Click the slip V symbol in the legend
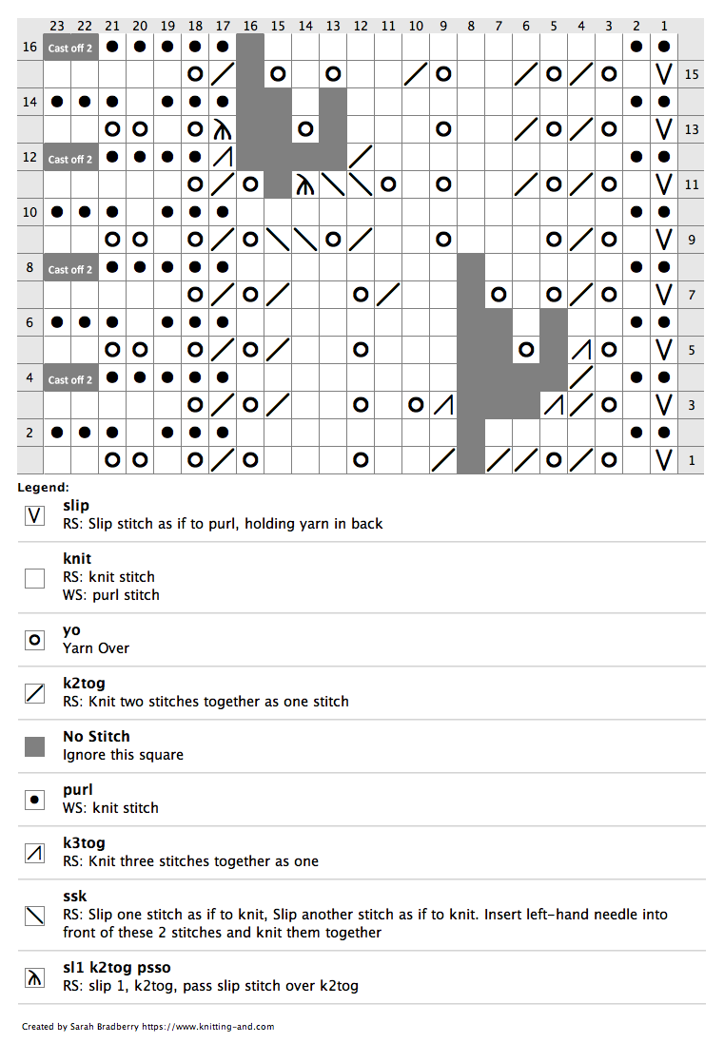724x1062 pixels. click(35, 515)
